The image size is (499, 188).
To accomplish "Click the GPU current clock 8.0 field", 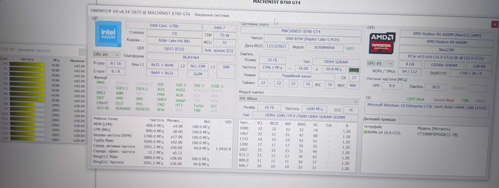I will 391,86.
